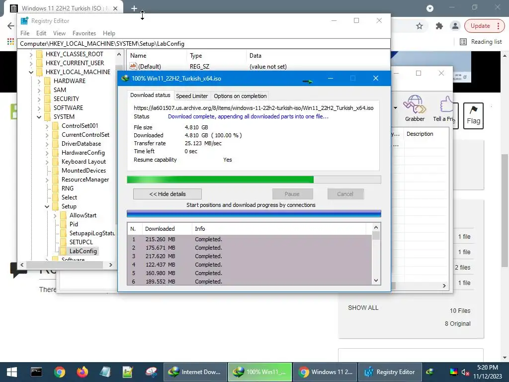Viewport: 509px width, 382px height.
Task: Expand the ControlSet001 key
Action: coord(47,126)
